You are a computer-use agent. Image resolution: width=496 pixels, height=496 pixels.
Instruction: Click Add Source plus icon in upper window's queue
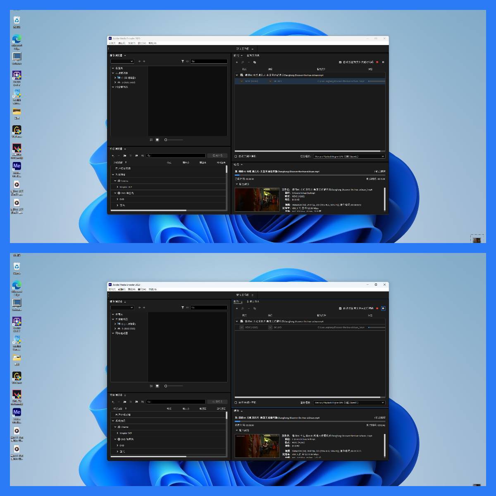237,62
